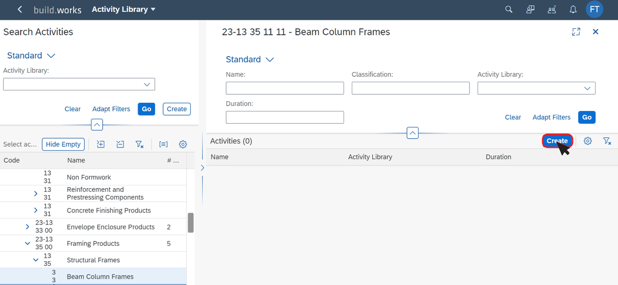The width and height of the screenshot is (618, 285).
Task: Clear filters on the Activities table
Action: point(607,141)
